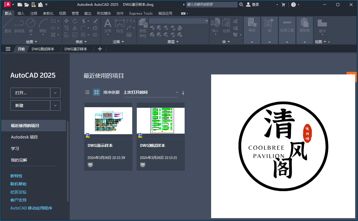Select the 标注 dimension tool

[120, 26]
